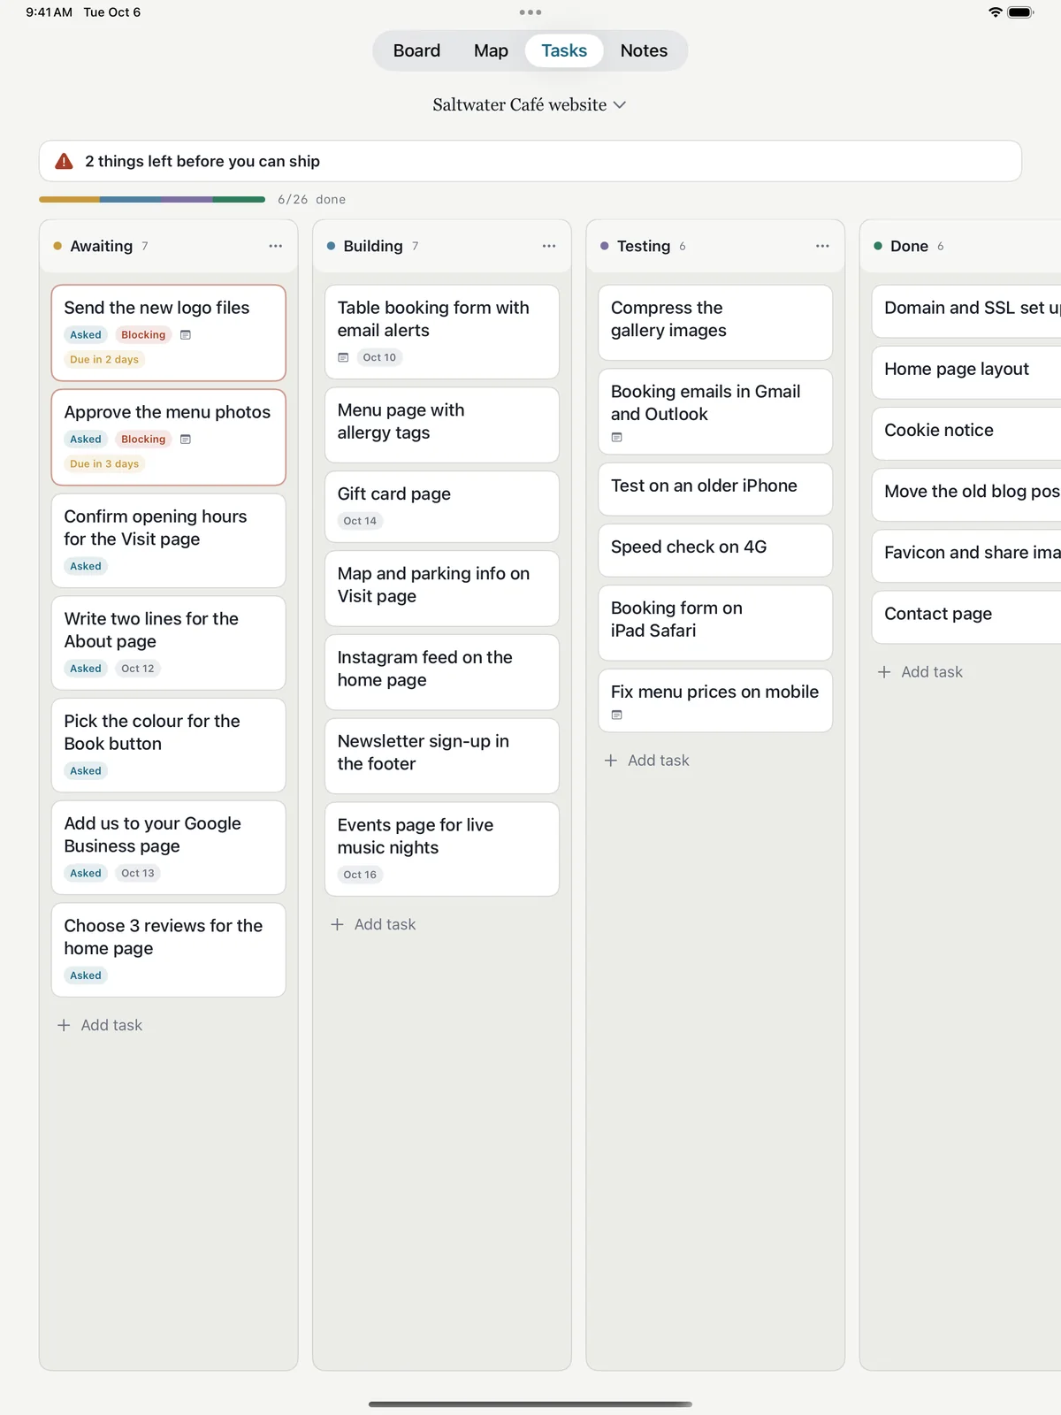Image resolution: width=1061 pixels, height=1415 pixels.
Task: Add task to the Testing column
Action: tap(646, 761)
